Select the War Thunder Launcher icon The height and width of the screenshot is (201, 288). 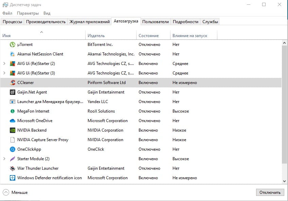coord(12,168)
